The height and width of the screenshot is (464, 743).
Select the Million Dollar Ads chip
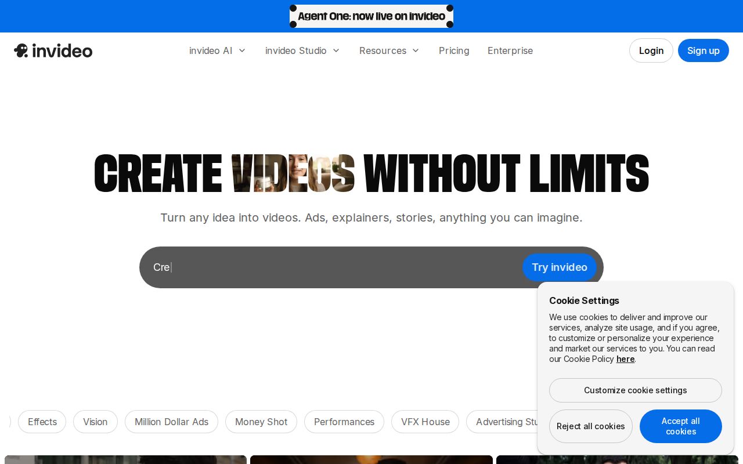point(171,422)
